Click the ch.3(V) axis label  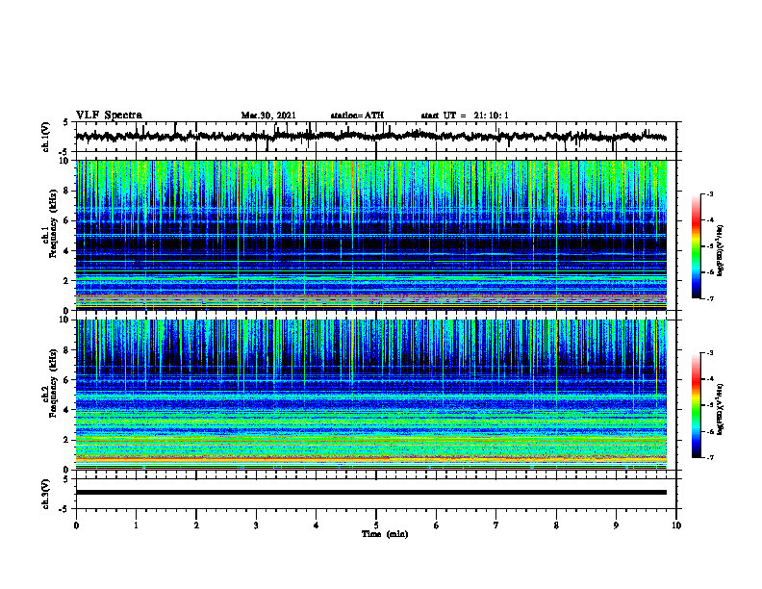[x=45, y=494]
